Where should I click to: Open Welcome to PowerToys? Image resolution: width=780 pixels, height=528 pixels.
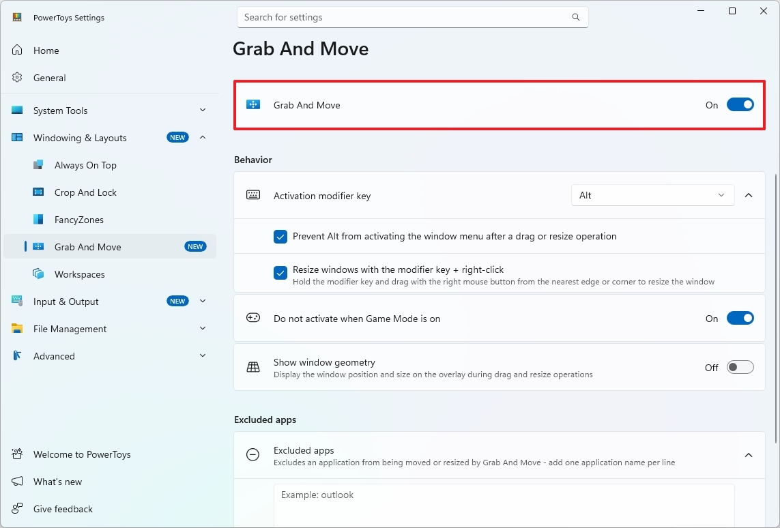[110, 454]
